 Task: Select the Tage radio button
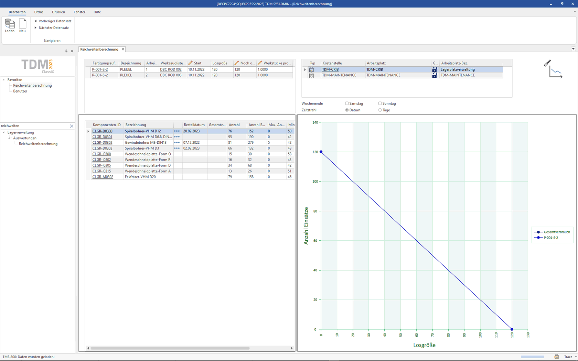tap(380, 110)
